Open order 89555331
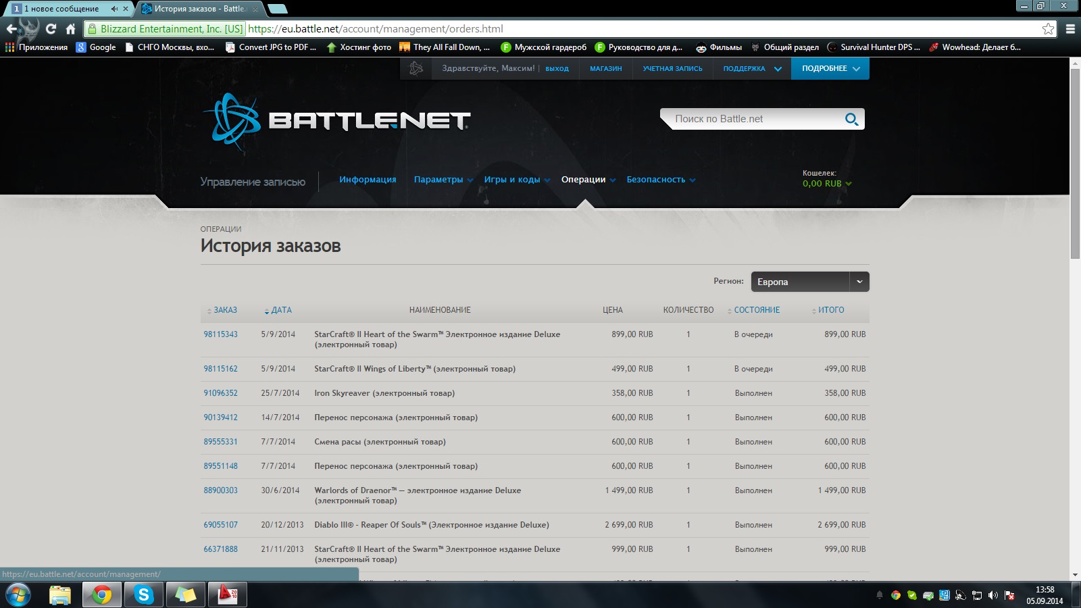 (x=221, y=442)
